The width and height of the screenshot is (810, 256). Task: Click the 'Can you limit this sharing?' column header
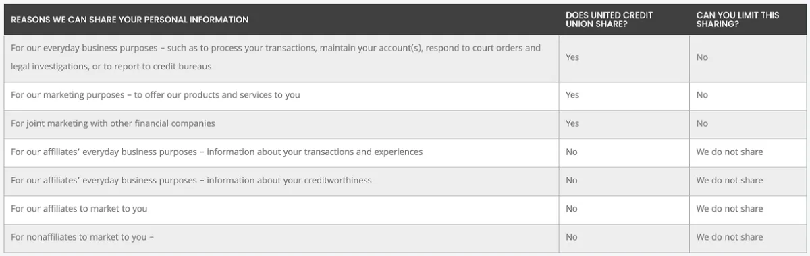click(738, 20)
